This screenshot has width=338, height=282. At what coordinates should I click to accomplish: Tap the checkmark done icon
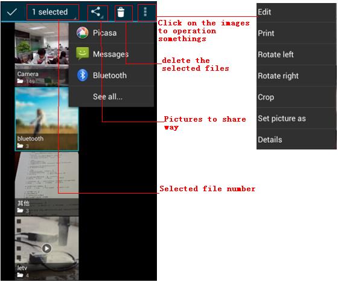tap(12, 12)
